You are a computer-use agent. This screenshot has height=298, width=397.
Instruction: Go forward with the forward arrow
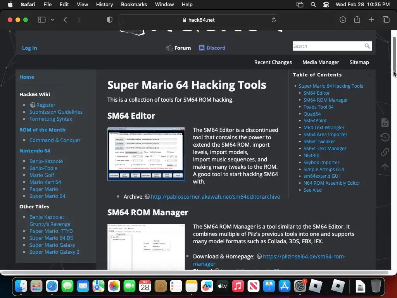pyautogui.click(x=79, y=20)
